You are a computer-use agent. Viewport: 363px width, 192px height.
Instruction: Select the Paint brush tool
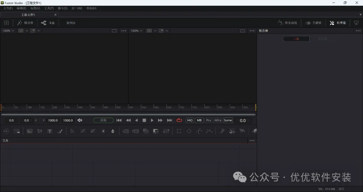pyautogui.click(x=60, y=131)
